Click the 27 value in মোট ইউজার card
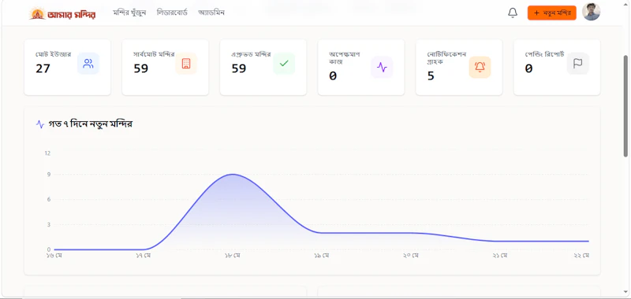 [43, 68]
